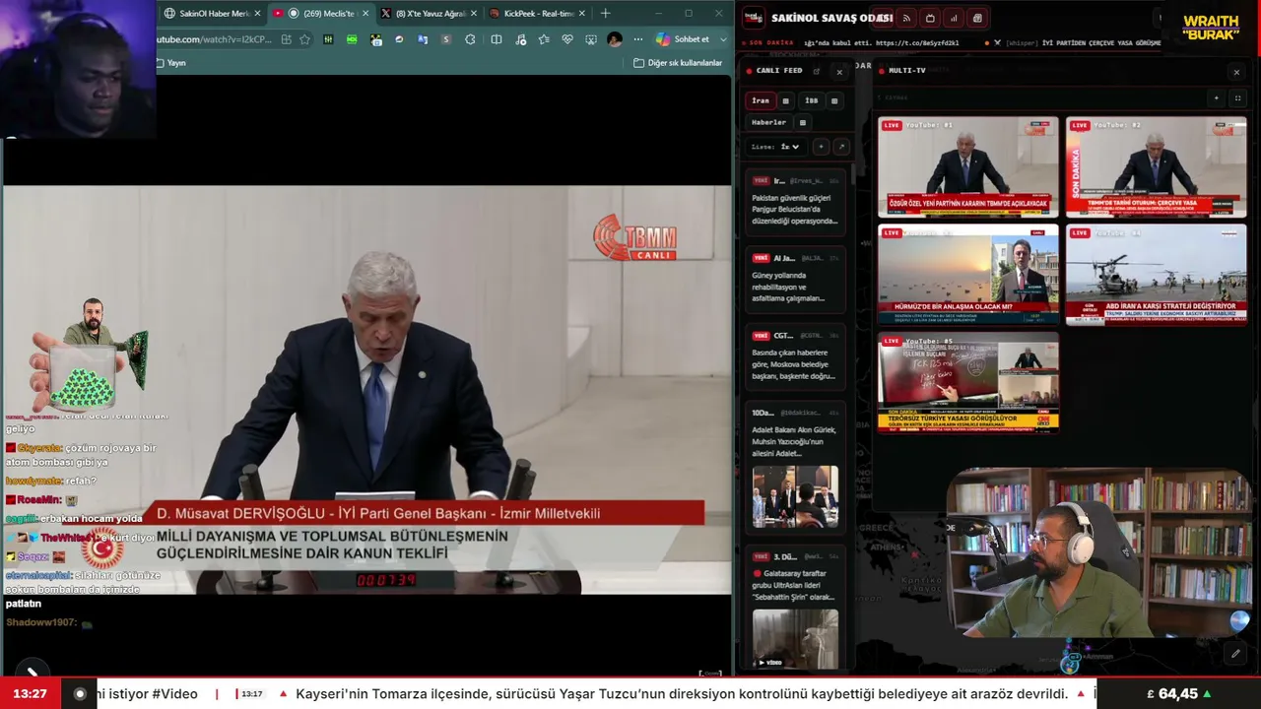
Task: Open the Yayın bookmark
Action: point(170,63)
